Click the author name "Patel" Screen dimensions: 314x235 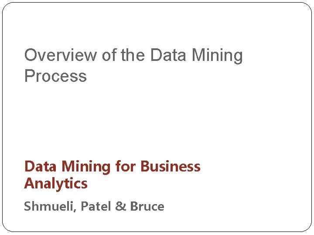96,206
